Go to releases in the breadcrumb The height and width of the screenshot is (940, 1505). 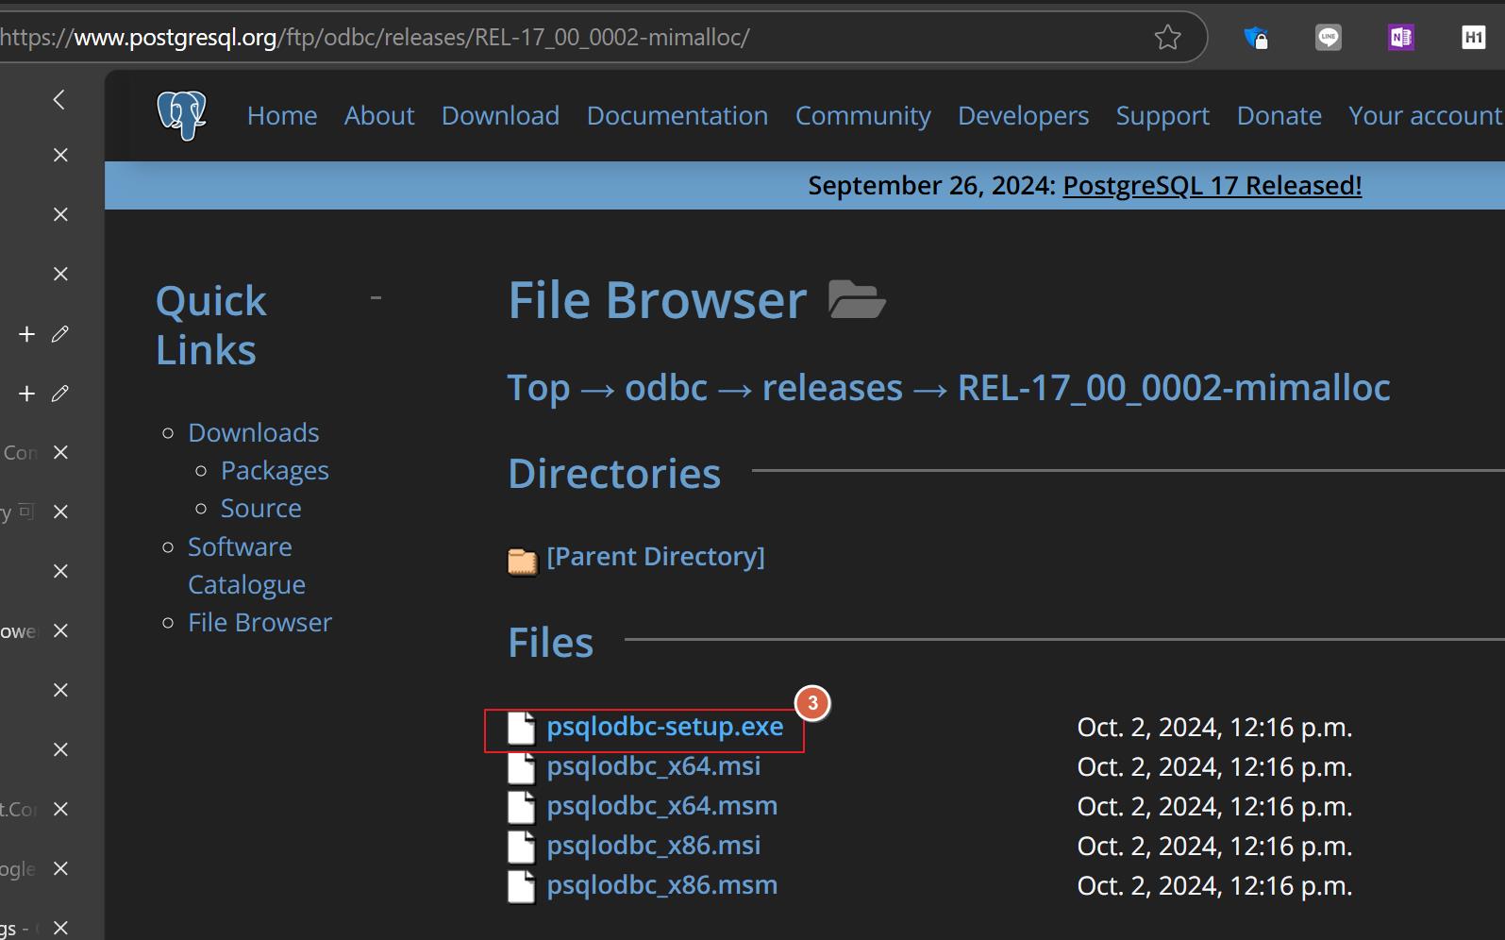tap(832, 388)
